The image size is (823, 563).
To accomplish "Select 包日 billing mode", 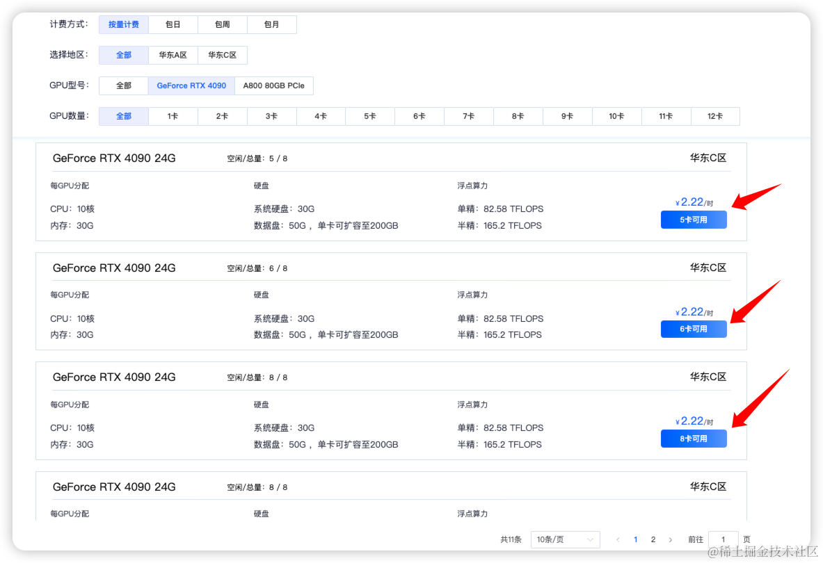I will click(x=173, y=24).
